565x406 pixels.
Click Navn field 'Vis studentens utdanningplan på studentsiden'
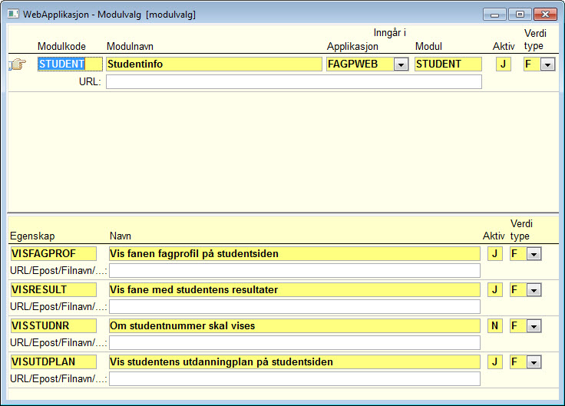click(294, 361)
